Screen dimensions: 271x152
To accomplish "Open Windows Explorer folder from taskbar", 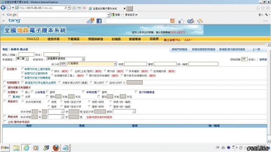I will point(16,148).
